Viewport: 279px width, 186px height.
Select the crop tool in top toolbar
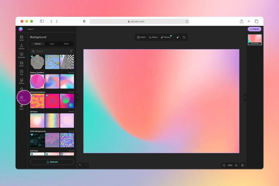click(x=184, y=37)
